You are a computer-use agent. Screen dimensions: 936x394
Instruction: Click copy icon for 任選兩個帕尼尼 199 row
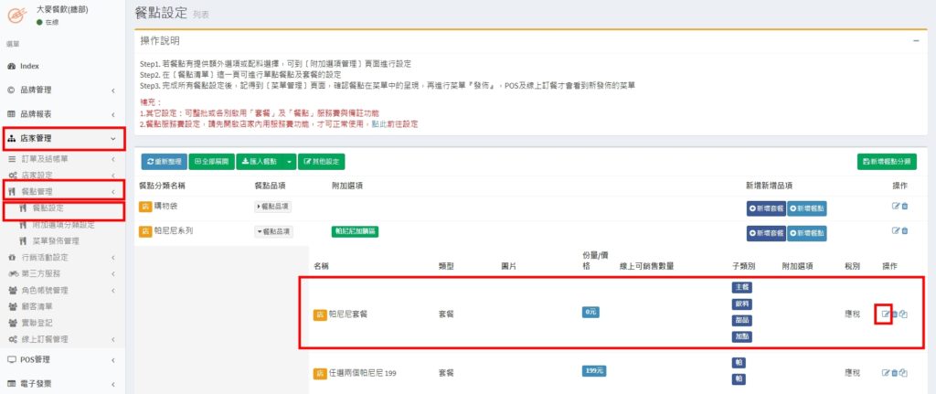point(904,372)
